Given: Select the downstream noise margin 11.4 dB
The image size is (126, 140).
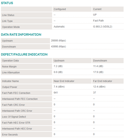Looking at the screenshot, I should (98, 66).
